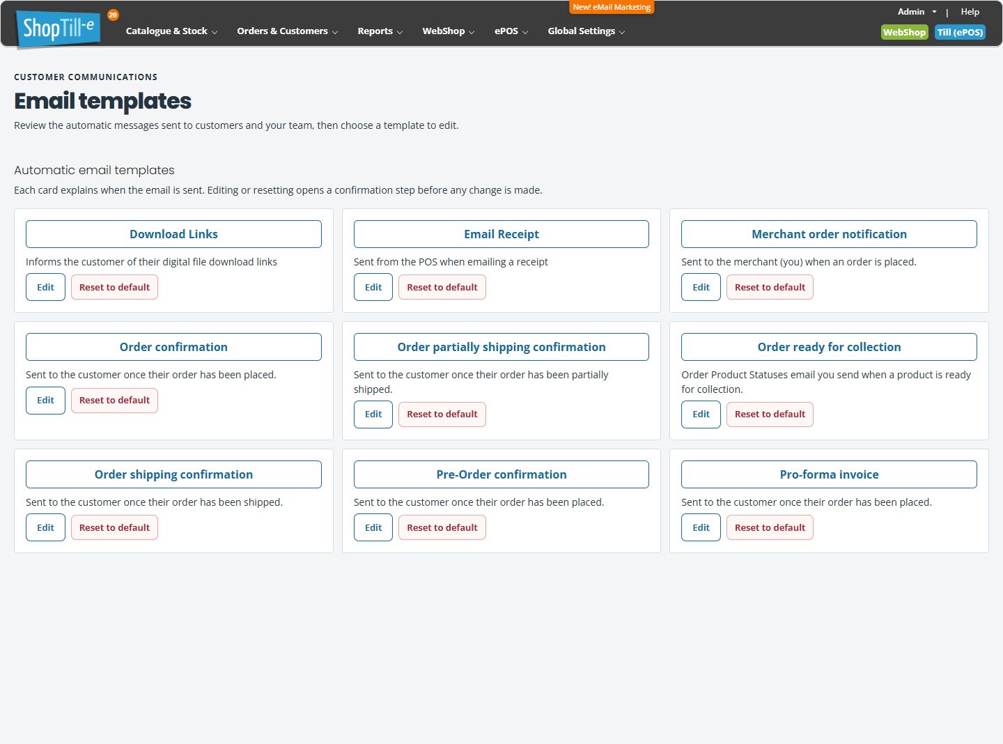
Task: Edit the Merchant order notification template
Action: tap(701, 287)
